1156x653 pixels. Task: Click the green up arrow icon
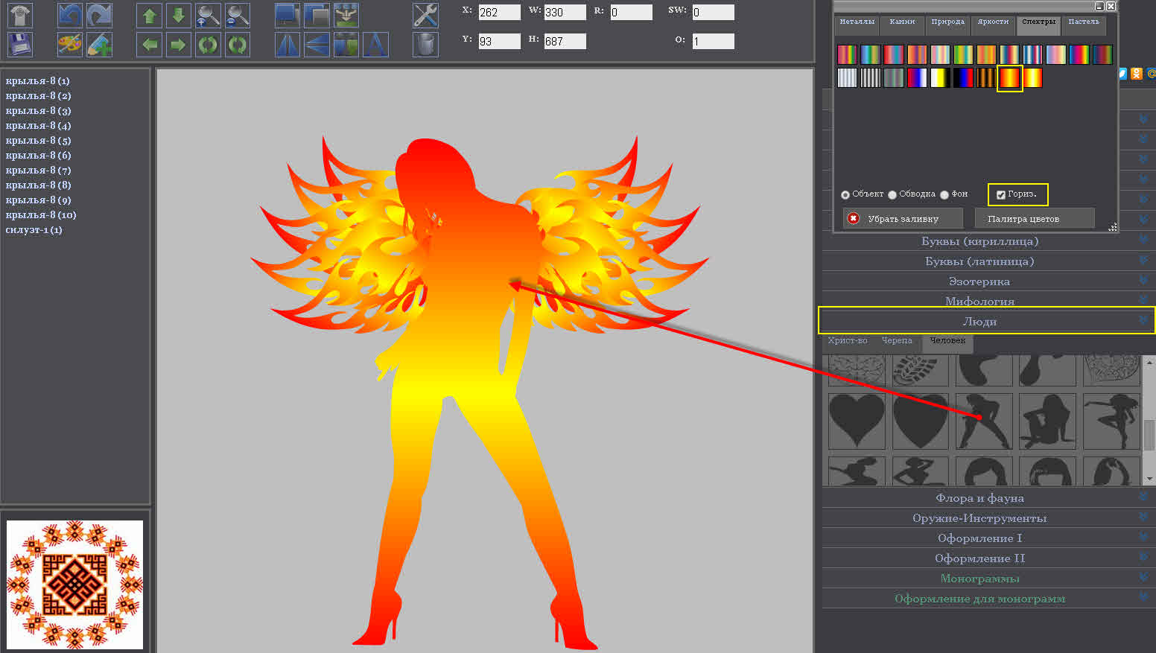pyautogui.click(x=150, y=15)
